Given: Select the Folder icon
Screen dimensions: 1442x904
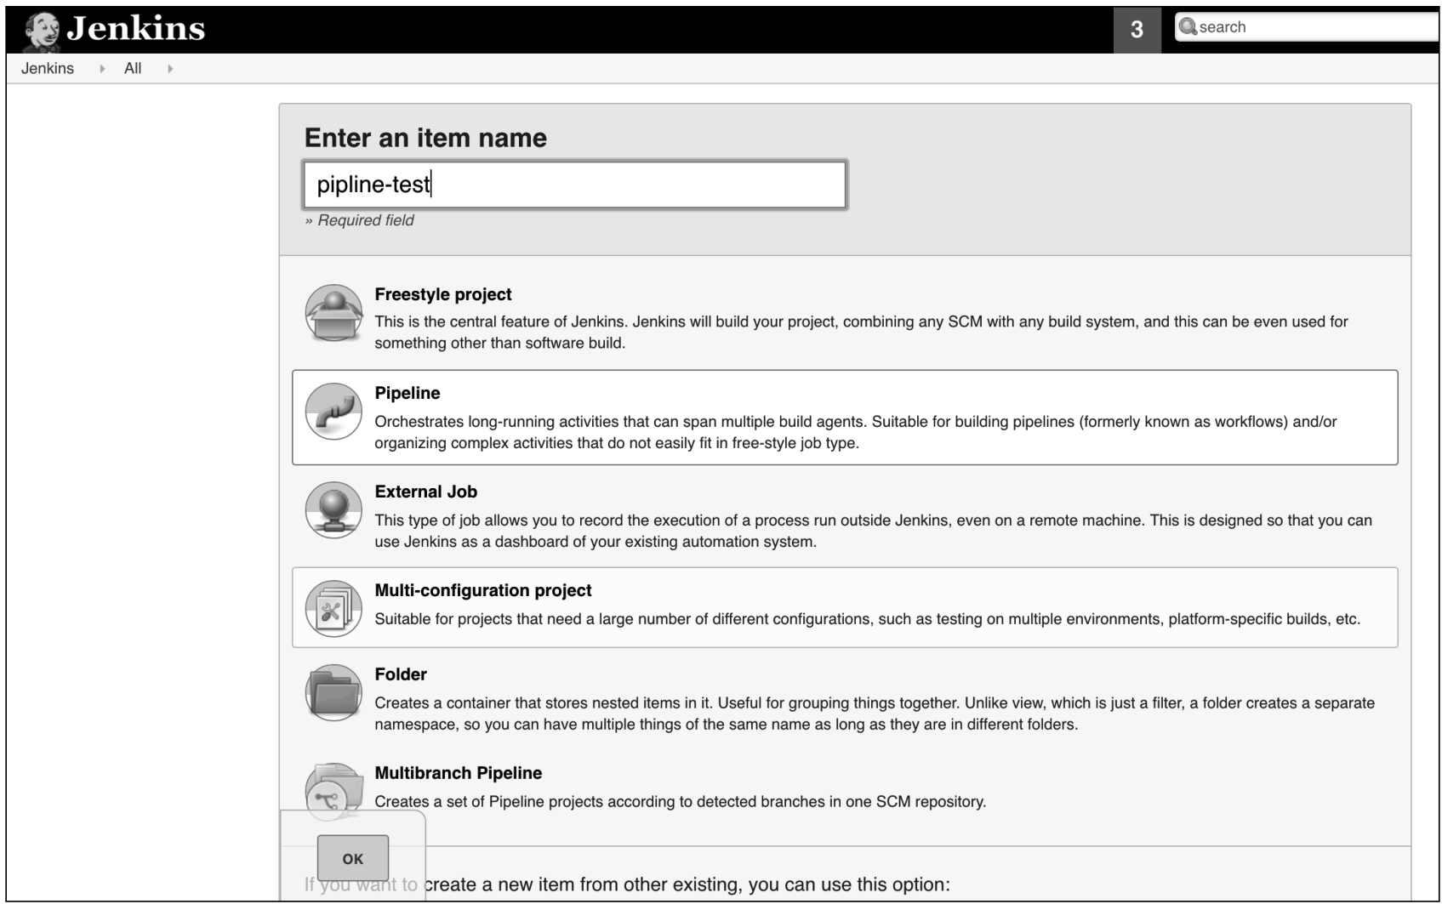Looking at the screenshot, I should (333, 692).
